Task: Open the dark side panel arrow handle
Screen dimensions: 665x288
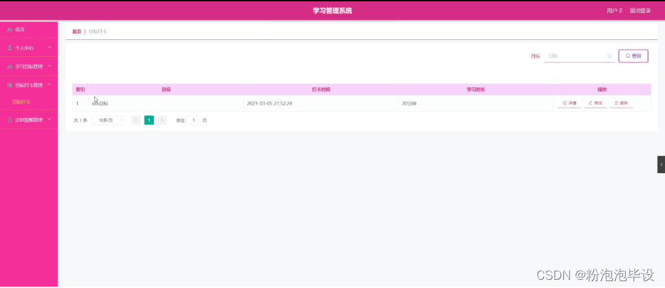Action: [x=661, y=164]
